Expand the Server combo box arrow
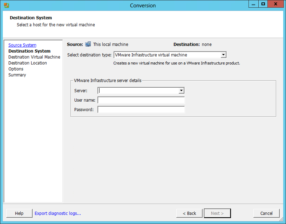This screenshot has height=224, width=286. [x=181, y=90]
